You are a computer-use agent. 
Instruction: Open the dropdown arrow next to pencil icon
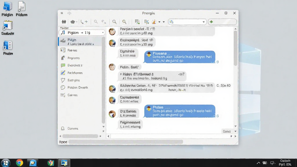pos(159,22)
